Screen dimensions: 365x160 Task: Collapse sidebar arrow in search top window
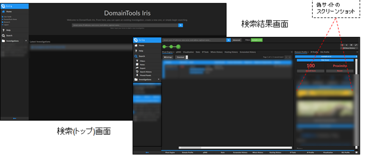pyautogui.click(x=14, y=118)
